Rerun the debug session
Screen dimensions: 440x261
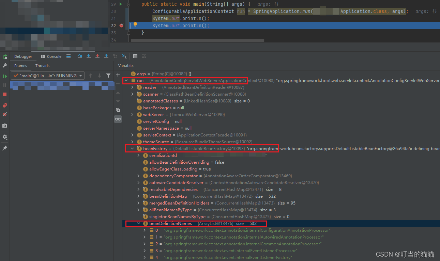pyautogui.click(x=5, y=57)
